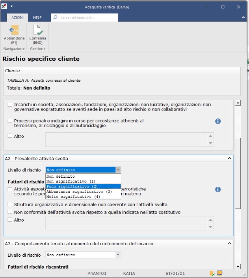The width and height of the screenshot is (249, 278).
Task: Click info icon beside Attività esposta checkbox
Action: (218, 190)
